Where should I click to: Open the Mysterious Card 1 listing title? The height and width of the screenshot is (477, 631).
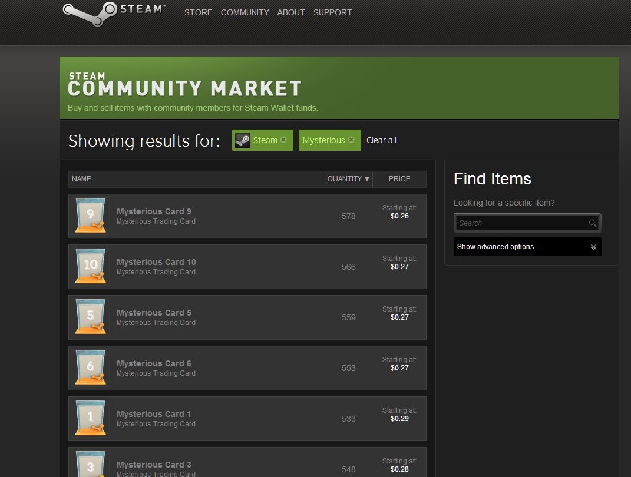click(154, 414)
